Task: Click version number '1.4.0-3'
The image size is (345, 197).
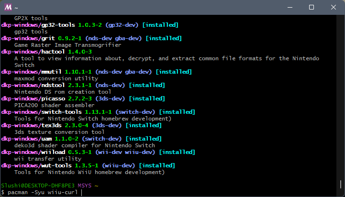Action: click(x=80, y=52)
